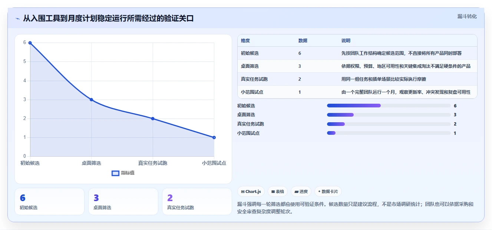Image resolution: width=492 pixels, height=230 pixels.
Task: Click the description starting 依据权限、预算
Action: (x=406, y=66)
